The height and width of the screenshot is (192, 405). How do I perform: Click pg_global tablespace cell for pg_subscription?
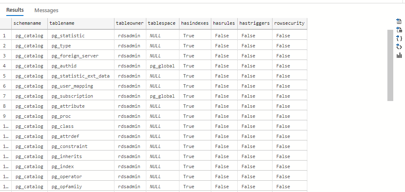tap(162, 96)
